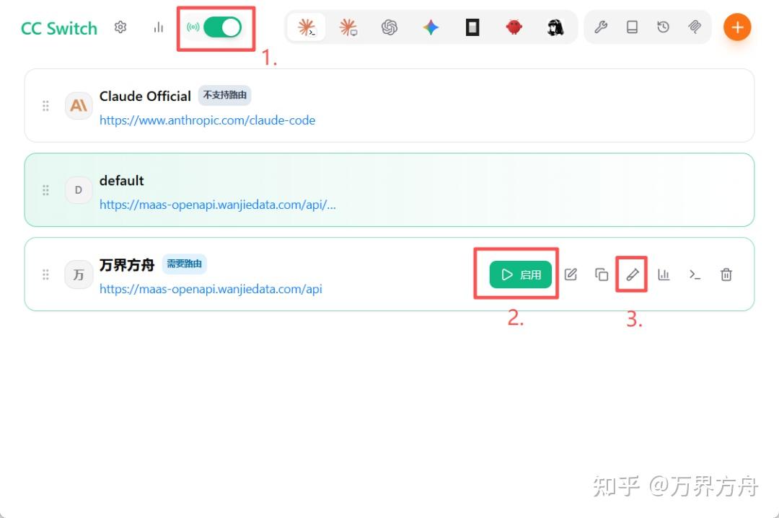Click the 启用 enable button

pos(521,274)
